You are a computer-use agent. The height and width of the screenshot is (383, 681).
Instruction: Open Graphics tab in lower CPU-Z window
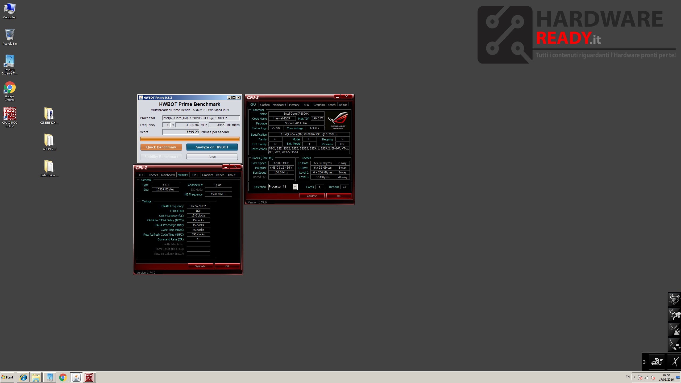(207, 175)
